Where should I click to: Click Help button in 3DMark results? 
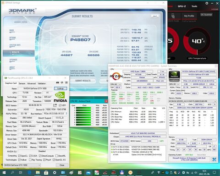pyautogui.click(x=155, y=16)
